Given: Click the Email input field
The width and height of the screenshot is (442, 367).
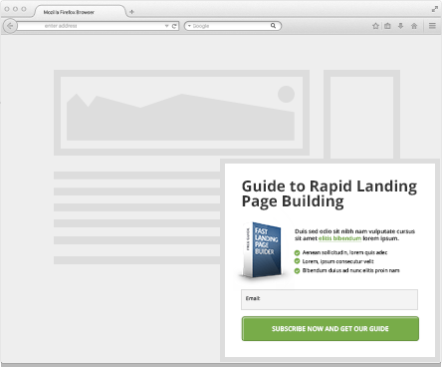Looking at the screenshot, I should (x=330, y=299).
